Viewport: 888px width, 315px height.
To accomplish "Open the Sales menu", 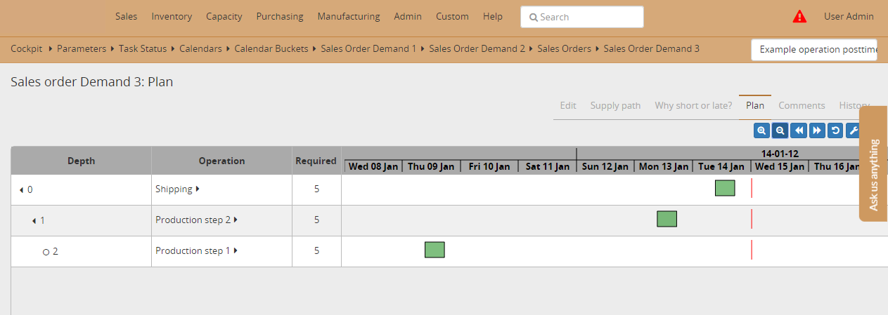I will pos(127,16).
